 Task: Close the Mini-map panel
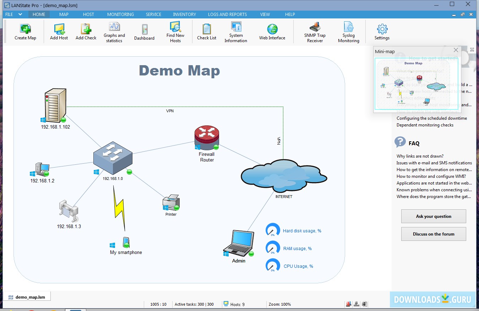click(x=456, y=50)
